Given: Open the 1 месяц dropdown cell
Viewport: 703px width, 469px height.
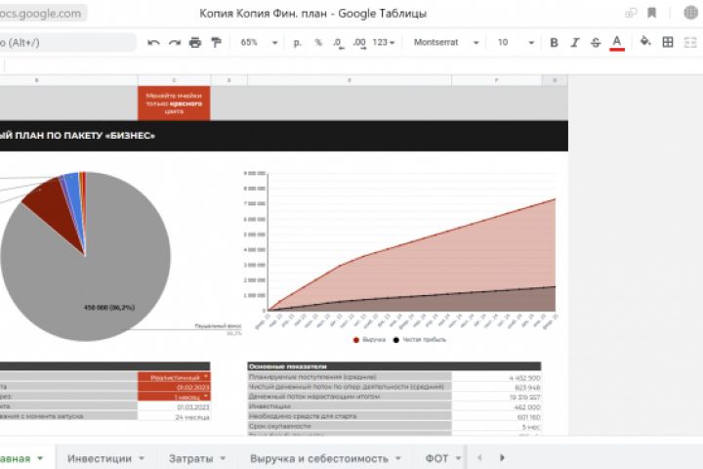Looking at the screenshot, I should click(x=174, y=398).
